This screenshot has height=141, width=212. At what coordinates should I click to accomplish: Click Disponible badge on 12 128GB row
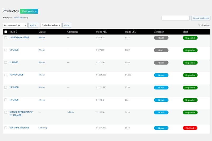[x=190, y=50]
